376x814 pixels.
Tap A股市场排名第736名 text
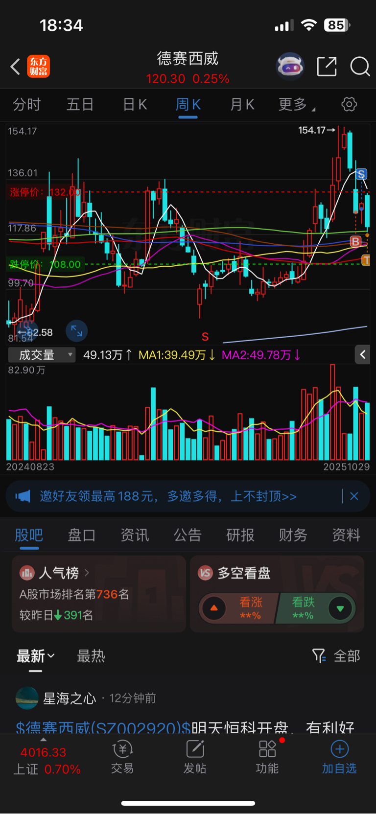pyautogui.click(x=74, y=594)
